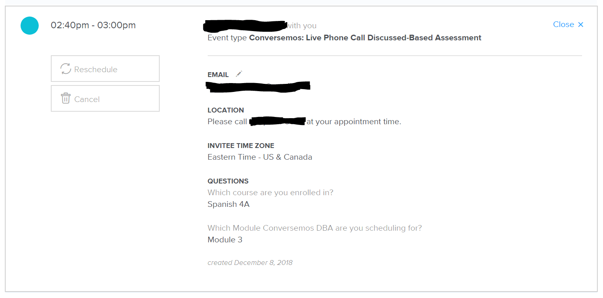603x298 pixels.
Task: Click the 'at your appointment time' location text
Action: click(354, 122)
